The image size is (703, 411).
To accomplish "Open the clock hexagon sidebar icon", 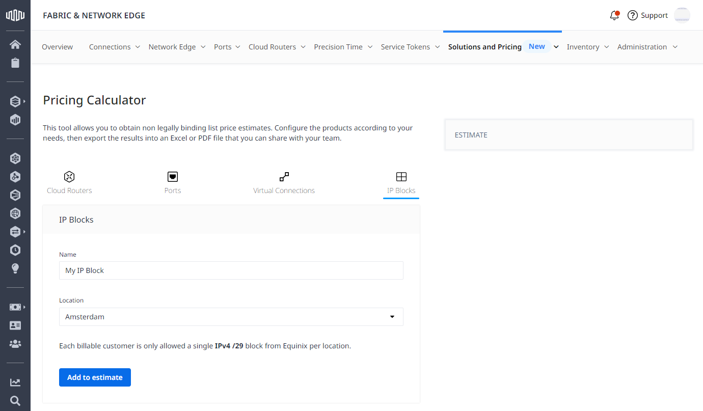I will click(x=15, y=250).
